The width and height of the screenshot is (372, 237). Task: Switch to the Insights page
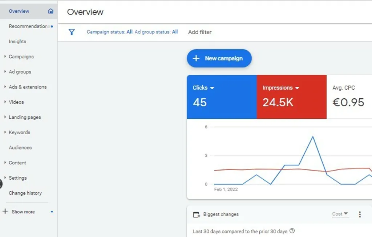(x=17, y=41)
